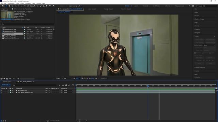Toggle the Rotation checkbox in Tracker
This screenshot has width=218, height=122.
point(203,53)
